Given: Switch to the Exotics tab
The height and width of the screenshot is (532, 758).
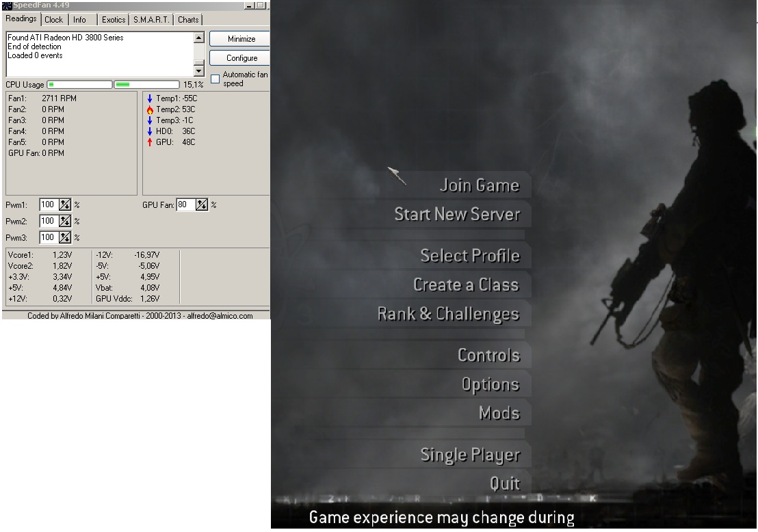Looking at the screenshot, I should click(x=114, y=20).
